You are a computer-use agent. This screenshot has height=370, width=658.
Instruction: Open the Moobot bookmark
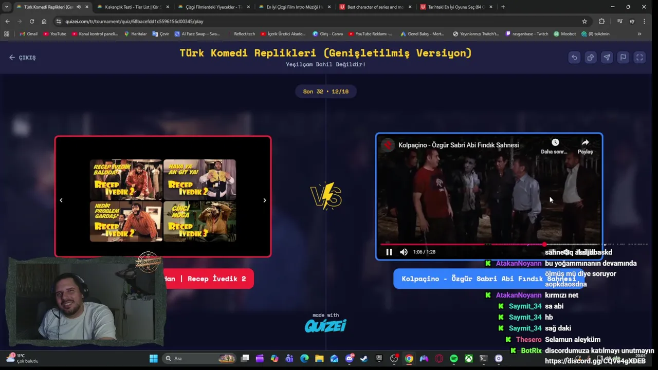pos(565,34)
